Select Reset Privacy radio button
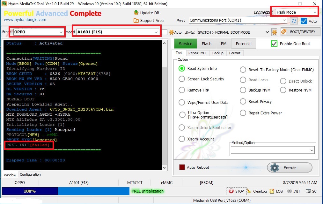Screen dimensions: 323x204 point(243,101)
